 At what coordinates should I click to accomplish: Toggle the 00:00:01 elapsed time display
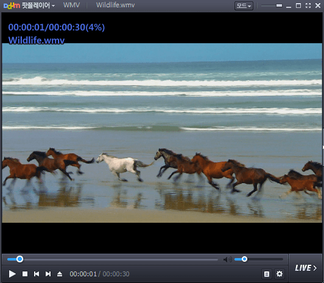click(x=83, y=274)
